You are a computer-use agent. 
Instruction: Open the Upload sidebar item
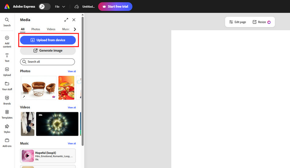pyautogui.click(x=7, y=72)
